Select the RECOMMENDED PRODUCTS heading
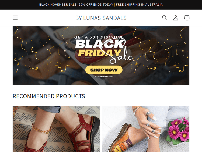 pyautogui.click(x=49, y=96)
